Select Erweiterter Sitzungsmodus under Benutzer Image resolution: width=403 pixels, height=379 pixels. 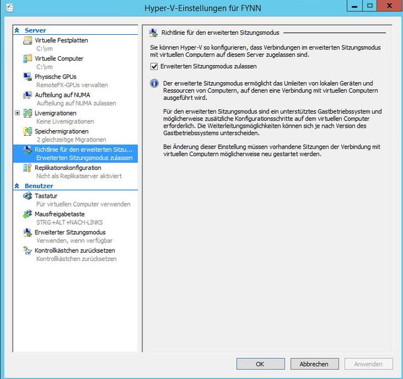coord(75,236)
